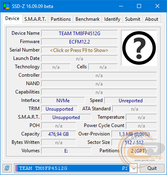Click the Over-Provision value 1,3 MB (0,00%)
The width and height of the screenshot is (167, 175).
[134, 134]
